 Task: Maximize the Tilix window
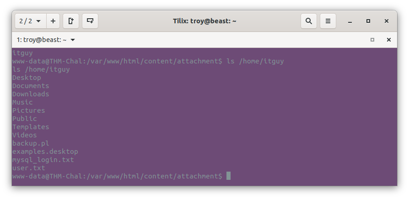click(368, 21)
